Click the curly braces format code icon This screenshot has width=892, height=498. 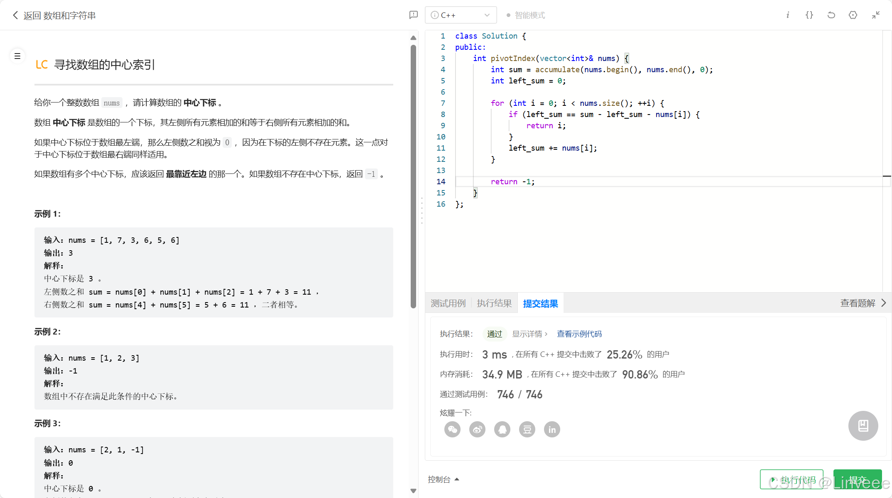809,15
